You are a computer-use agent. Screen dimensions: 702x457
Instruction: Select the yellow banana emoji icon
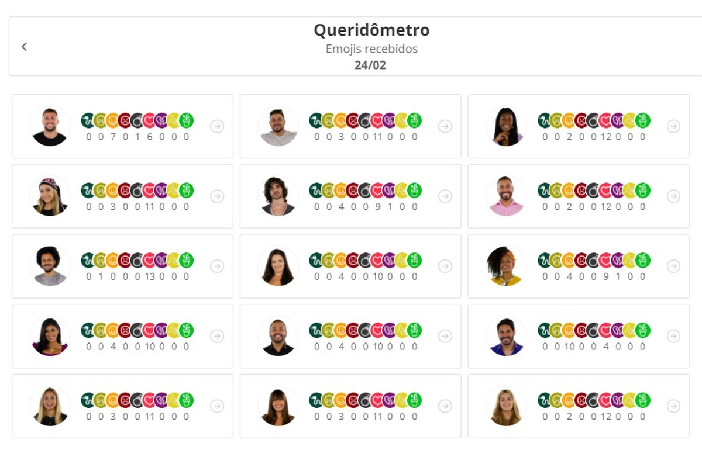pos(172,121)
